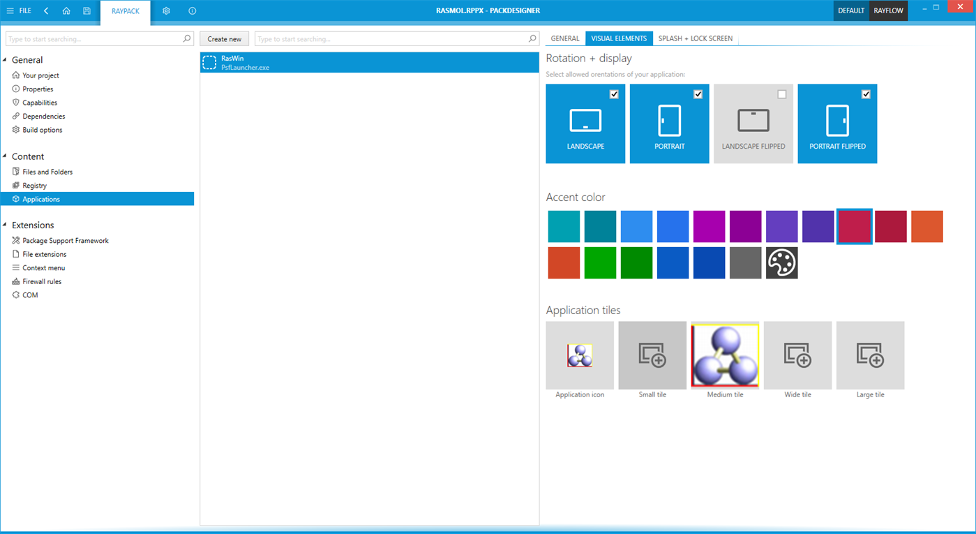Click the Create new button

point(224,38)
